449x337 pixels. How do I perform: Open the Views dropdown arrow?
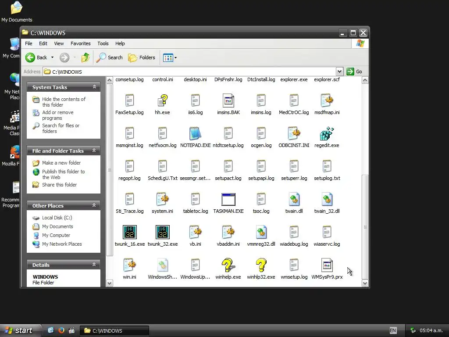tap(175, 57)
